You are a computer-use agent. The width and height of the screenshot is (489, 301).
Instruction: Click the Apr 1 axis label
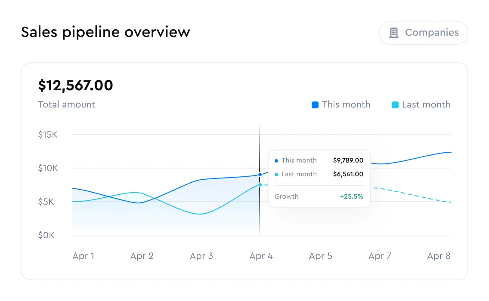[83, 256]
